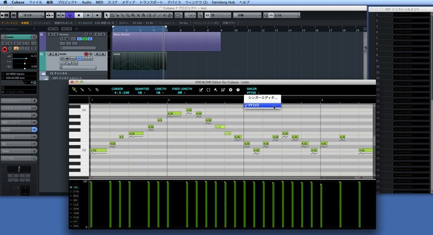Select the pencil tool in VOCALOID Editor
The height and width of the screenshot is (235, 433).
(x=82, y=89)
